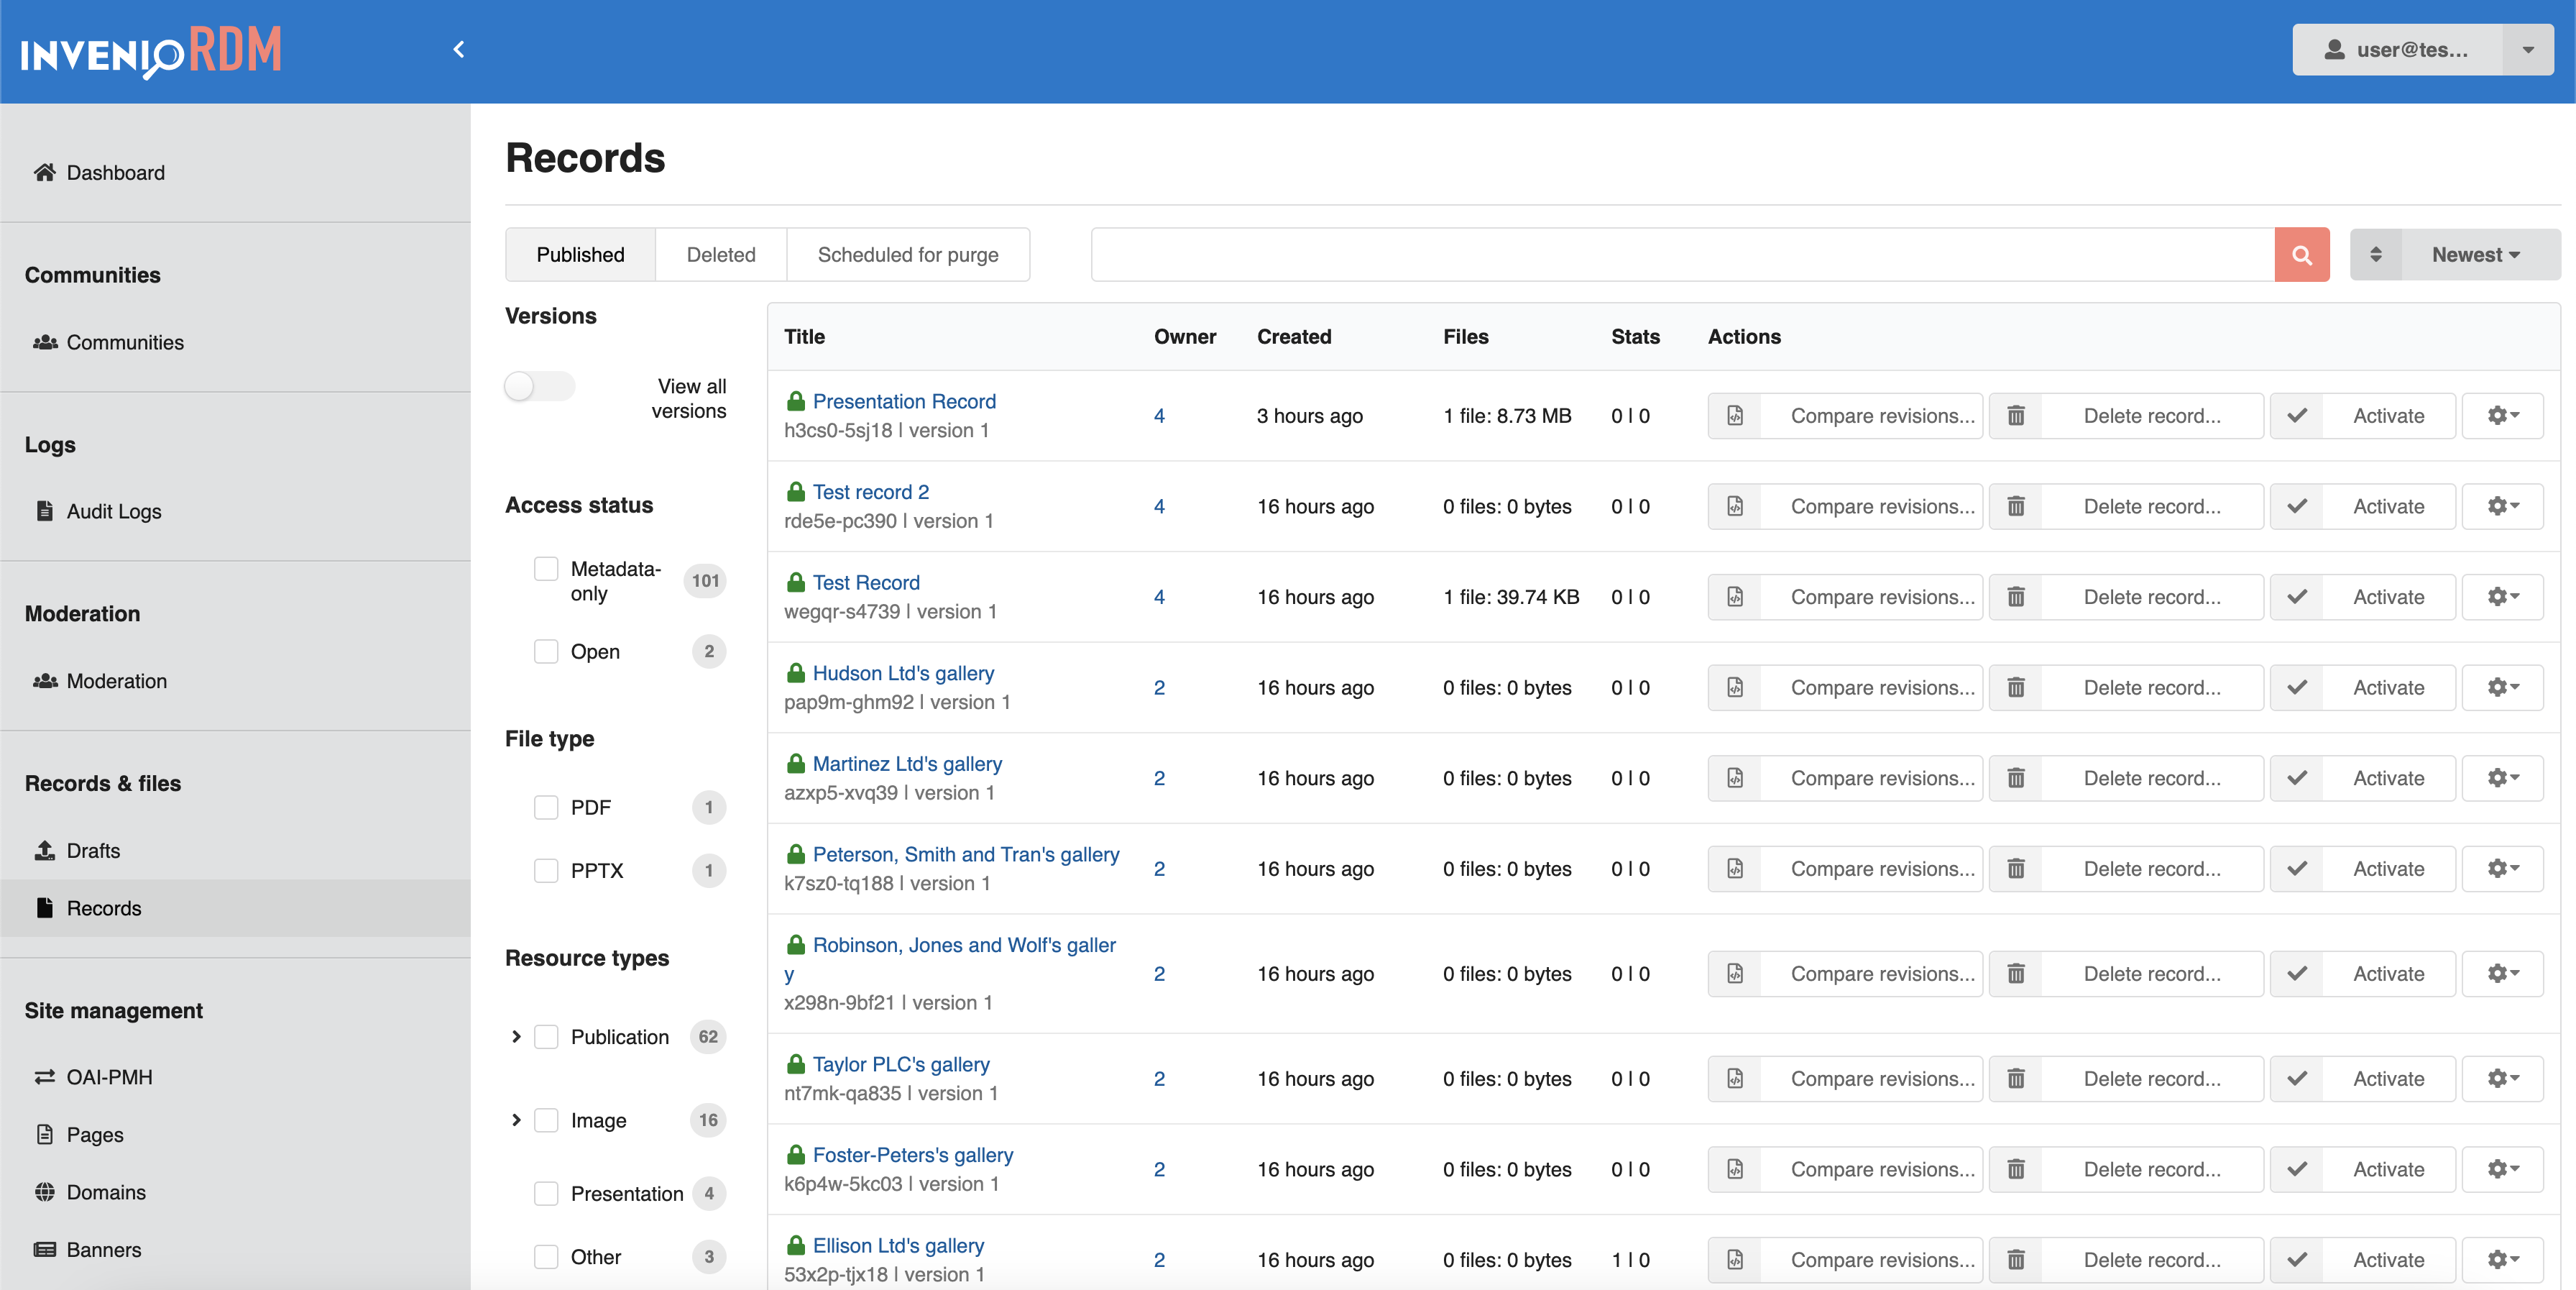This screenshot has width=2576, height=1290.
Task: Click the user@tes... account button
Action: coord(2397,50)
